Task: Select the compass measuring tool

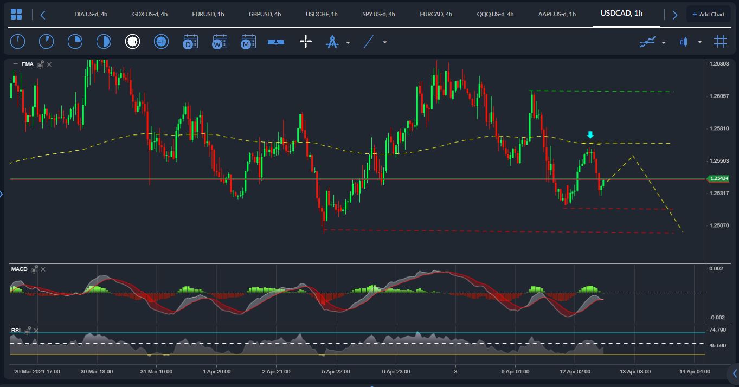Action: point(332,41)
